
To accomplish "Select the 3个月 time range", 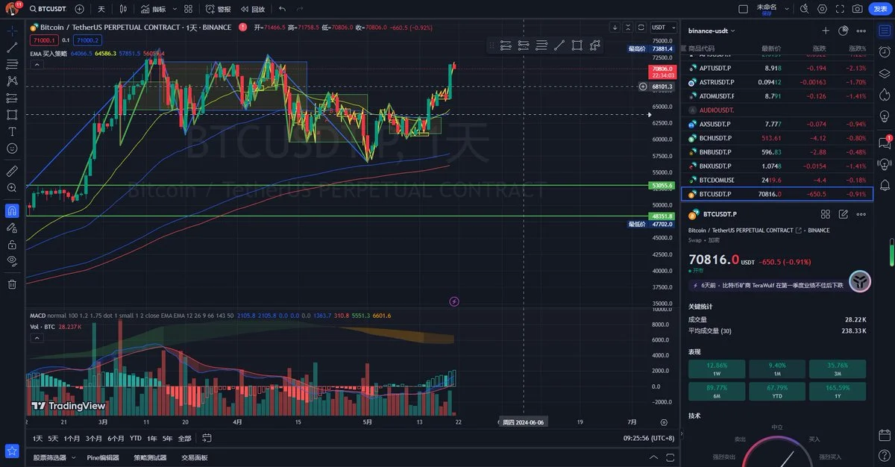I will coord(94,438).
